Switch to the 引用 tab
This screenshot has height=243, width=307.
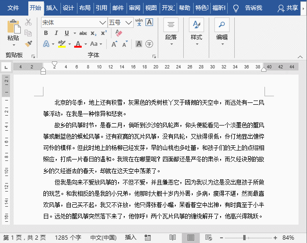click(x=102, y=8)
